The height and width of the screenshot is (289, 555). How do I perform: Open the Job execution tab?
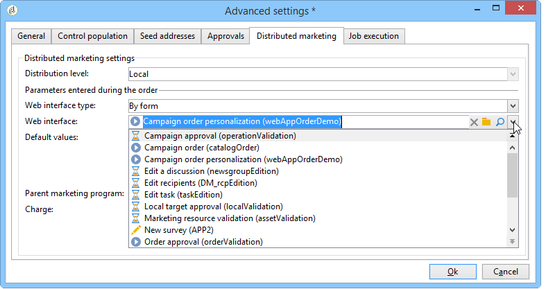tap(374, 36)
